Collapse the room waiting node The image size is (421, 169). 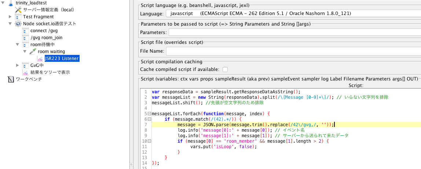click(25, 52)
